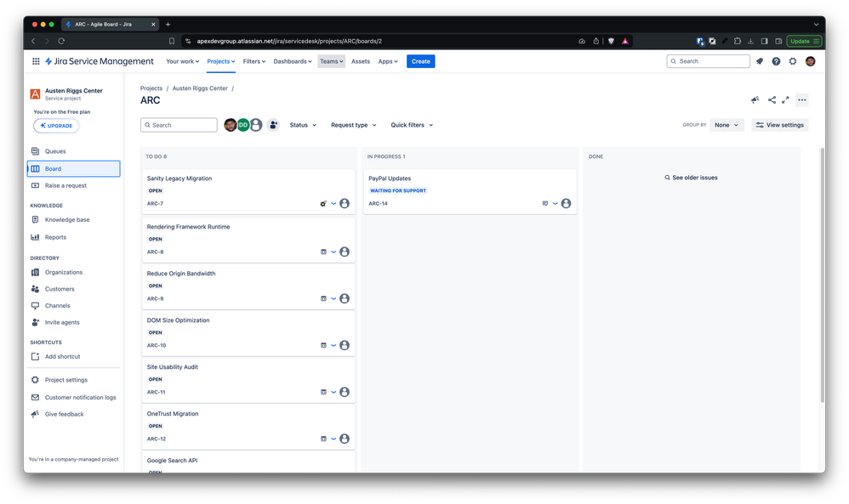Open the notifications icon in top bar
The width and height of the screenshot is (849, 504).
click(760, 62)
